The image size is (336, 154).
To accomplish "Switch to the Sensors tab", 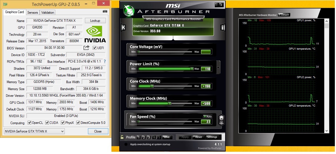I will coord(33,12).
